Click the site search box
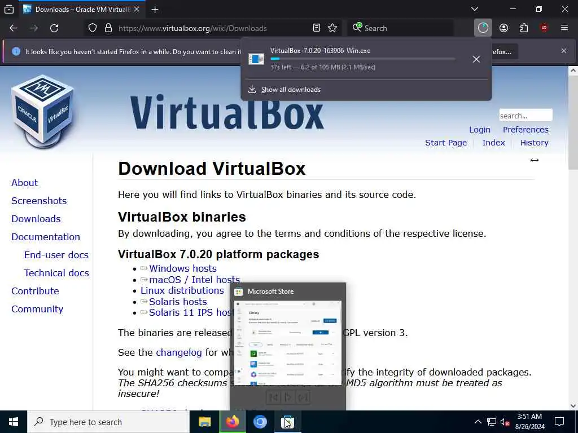578x433 pixels. (x=526, y=115)
